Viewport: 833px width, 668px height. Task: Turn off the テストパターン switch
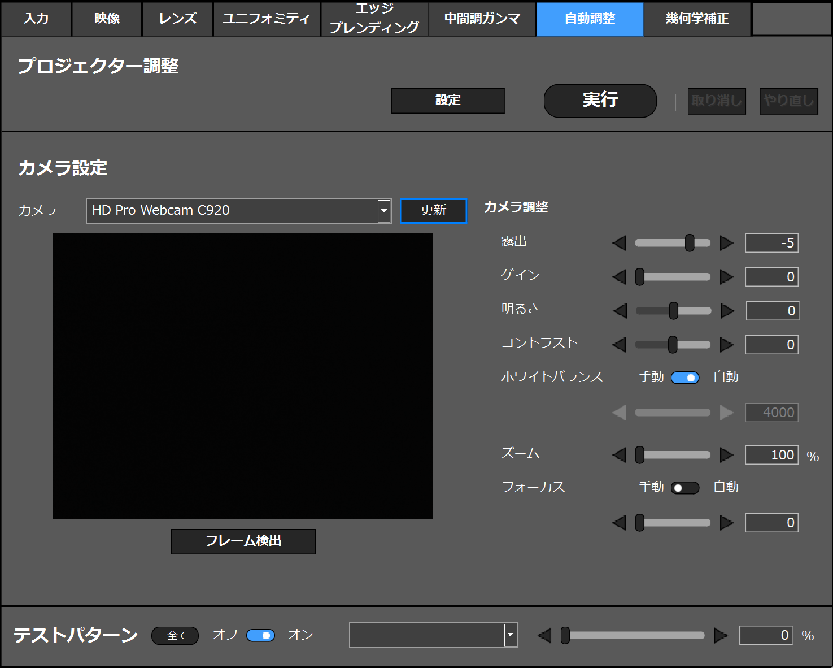(x=260, y=635)
